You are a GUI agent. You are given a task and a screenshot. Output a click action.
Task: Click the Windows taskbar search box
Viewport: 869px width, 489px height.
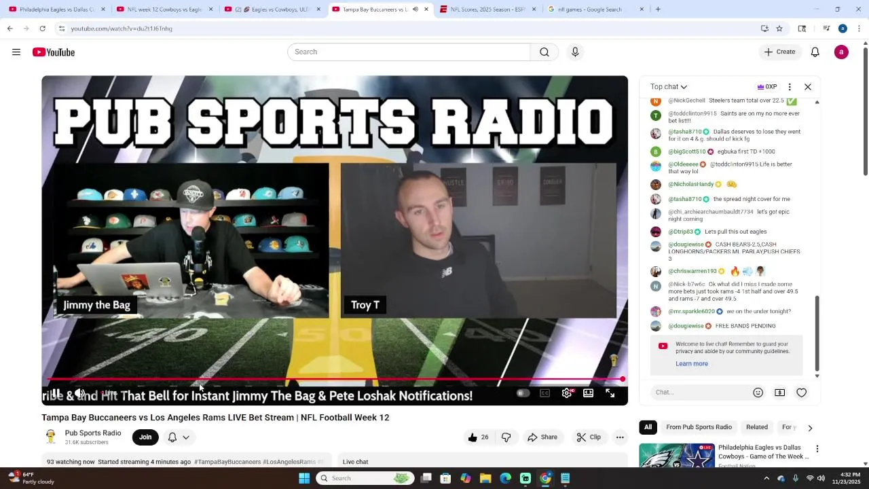pyautogui.click(x=366, y=478)
